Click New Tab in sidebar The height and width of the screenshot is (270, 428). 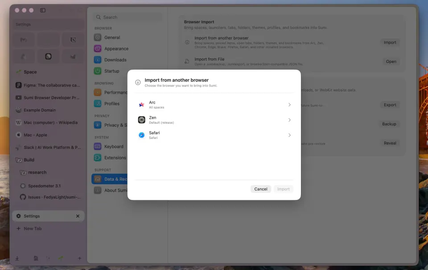[x=48, y=229]
